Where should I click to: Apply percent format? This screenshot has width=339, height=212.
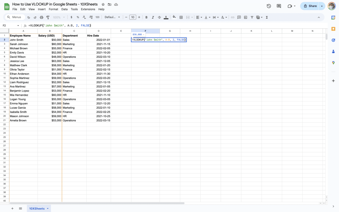(x=78, y=17)
